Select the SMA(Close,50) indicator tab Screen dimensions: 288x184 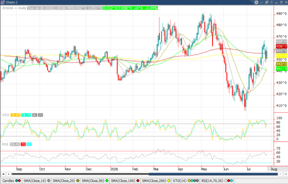(x=95, y=181)
